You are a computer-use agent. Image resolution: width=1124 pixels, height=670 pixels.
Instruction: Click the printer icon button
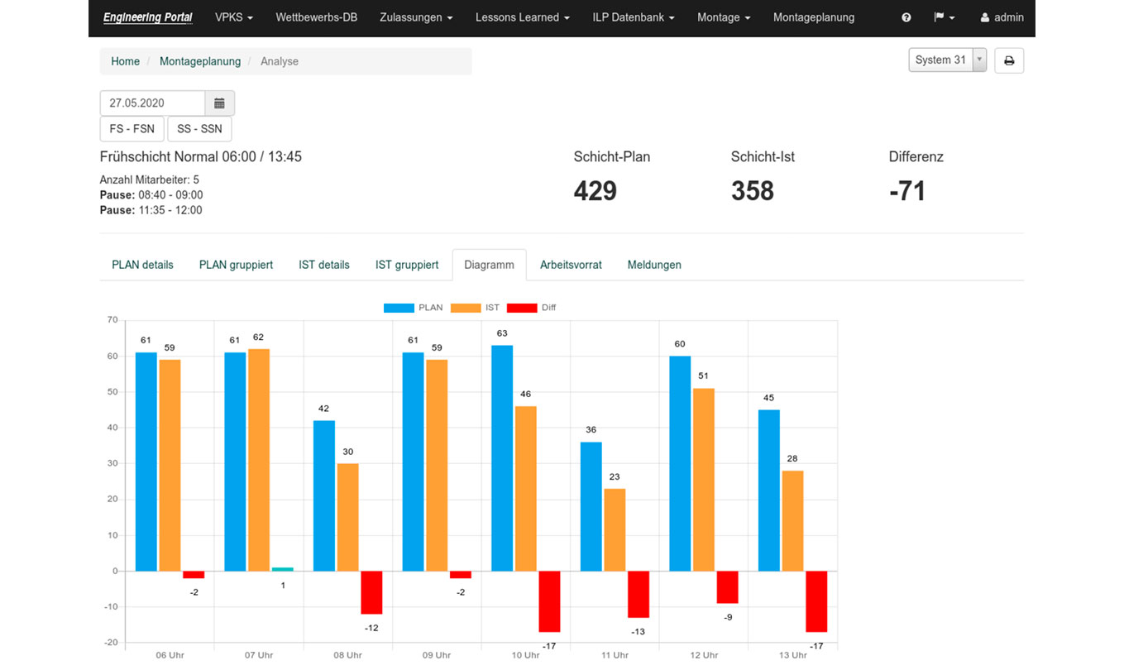point(1008,60)
